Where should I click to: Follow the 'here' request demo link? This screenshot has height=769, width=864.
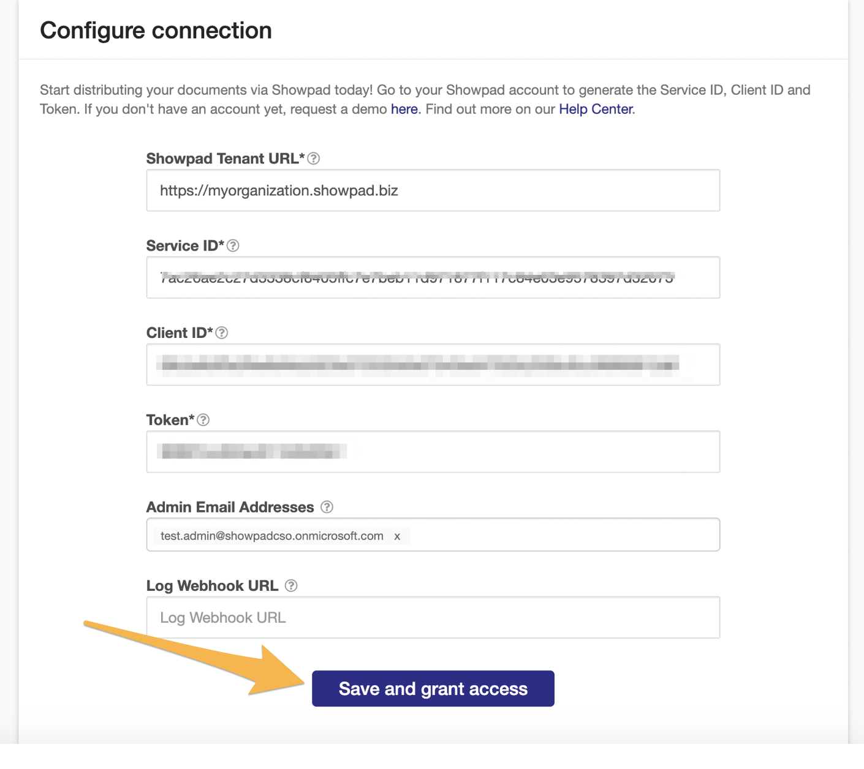404,109
